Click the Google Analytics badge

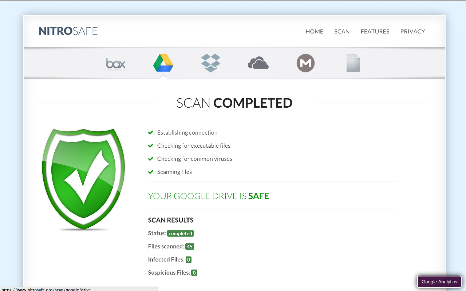point(439,282)
